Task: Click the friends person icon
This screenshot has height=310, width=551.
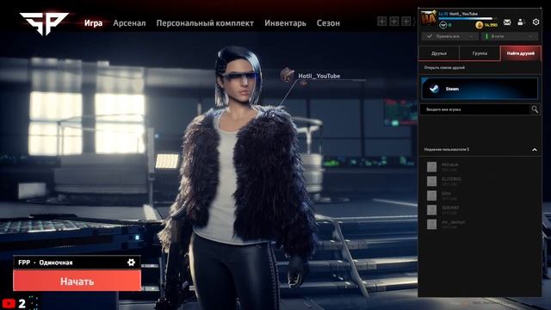Action: pyautogui.click(x=521, y=22)
